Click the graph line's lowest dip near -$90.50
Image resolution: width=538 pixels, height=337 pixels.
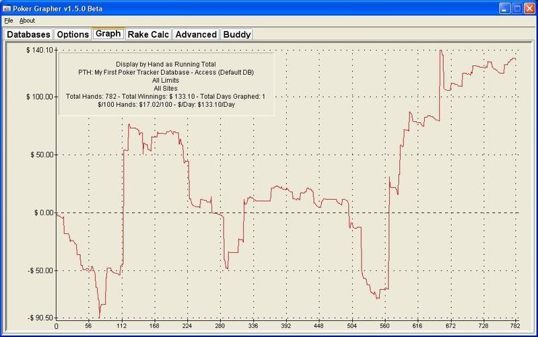coord(99,316)
